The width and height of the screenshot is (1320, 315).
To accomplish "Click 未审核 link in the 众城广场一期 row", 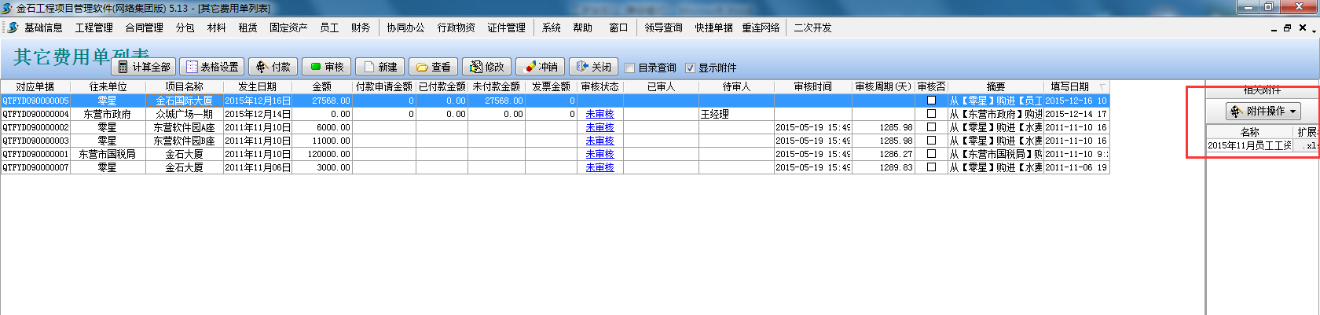I will pyautogui.click(x=599, y=114).
